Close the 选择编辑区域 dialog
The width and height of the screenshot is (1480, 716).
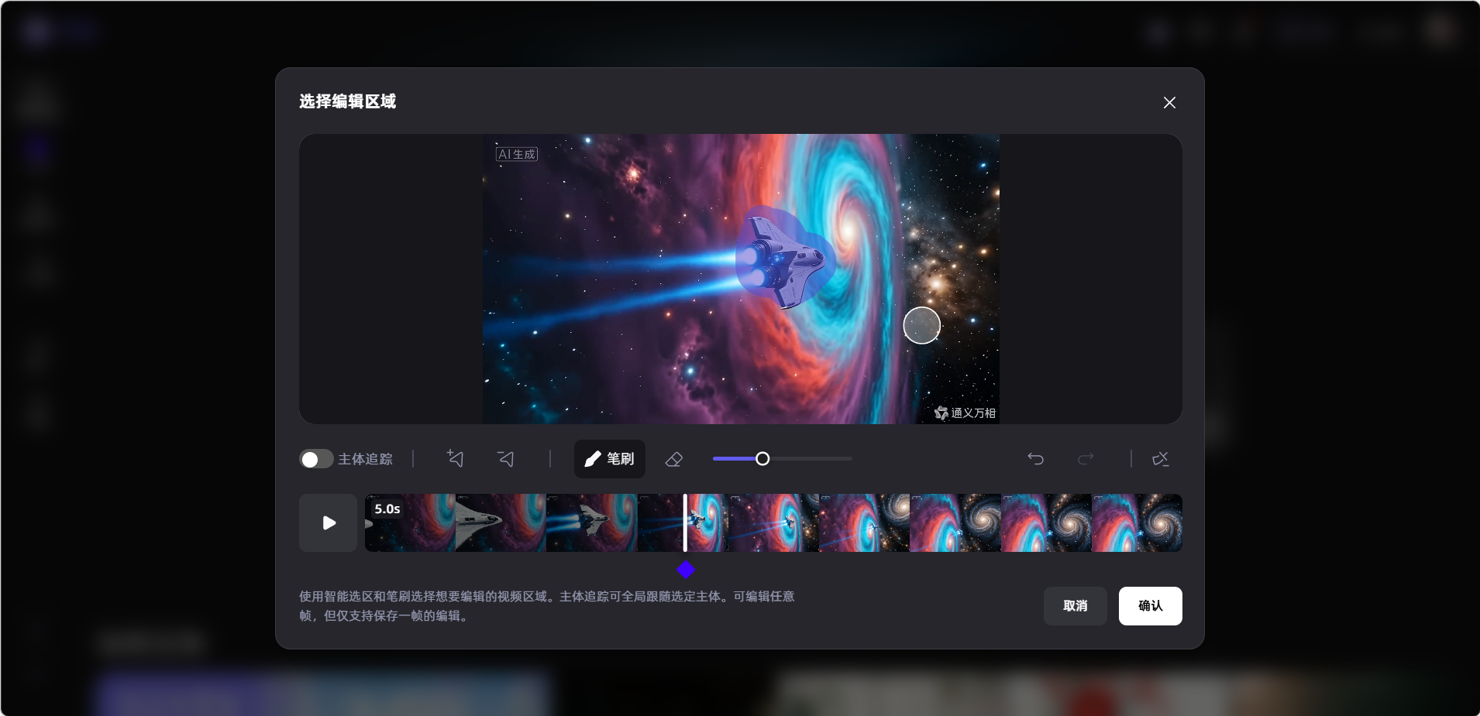pos(1169,103)
